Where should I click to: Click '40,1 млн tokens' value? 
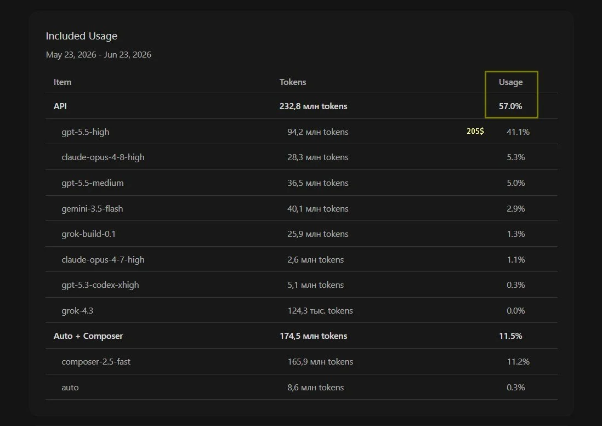point(318,209)
